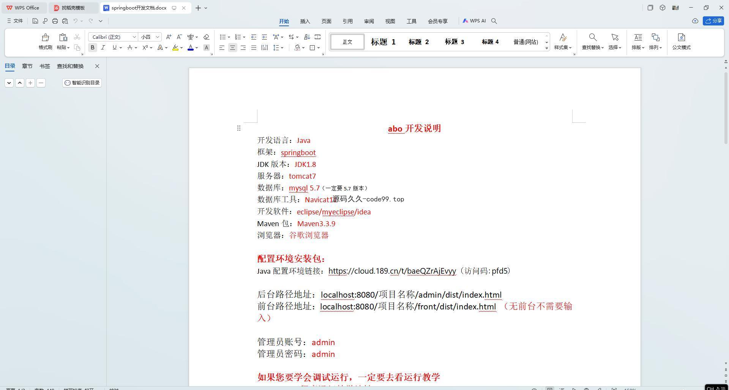The image size is (729, 390).
Task: Close the navigation pane with X
Action: pyautogui.click(x=97, y=66)
